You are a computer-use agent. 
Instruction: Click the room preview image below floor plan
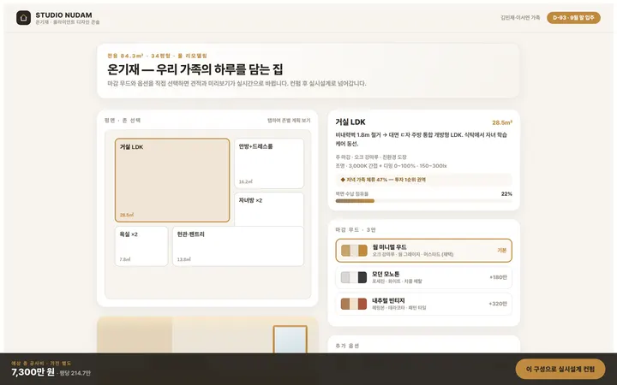207,335
